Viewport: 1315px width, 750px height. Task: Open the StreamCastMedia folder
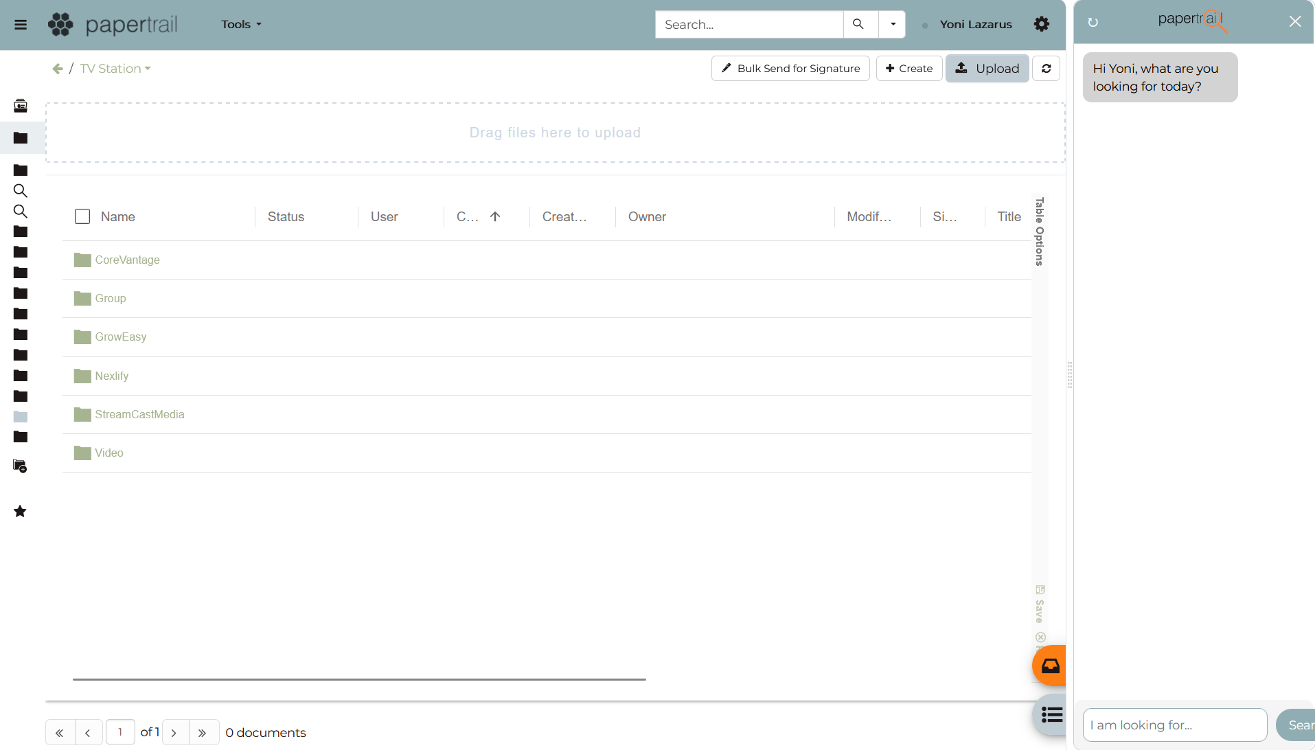139,415
